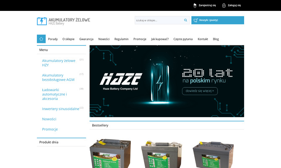Click the Produkt dnia heading
This screenshot has width=281, height=168.
pos(49,142)
